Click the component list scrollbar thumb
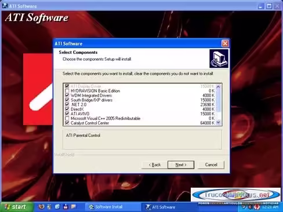Image resolution: width=283 pixels, height=212 pixels. 218,100
